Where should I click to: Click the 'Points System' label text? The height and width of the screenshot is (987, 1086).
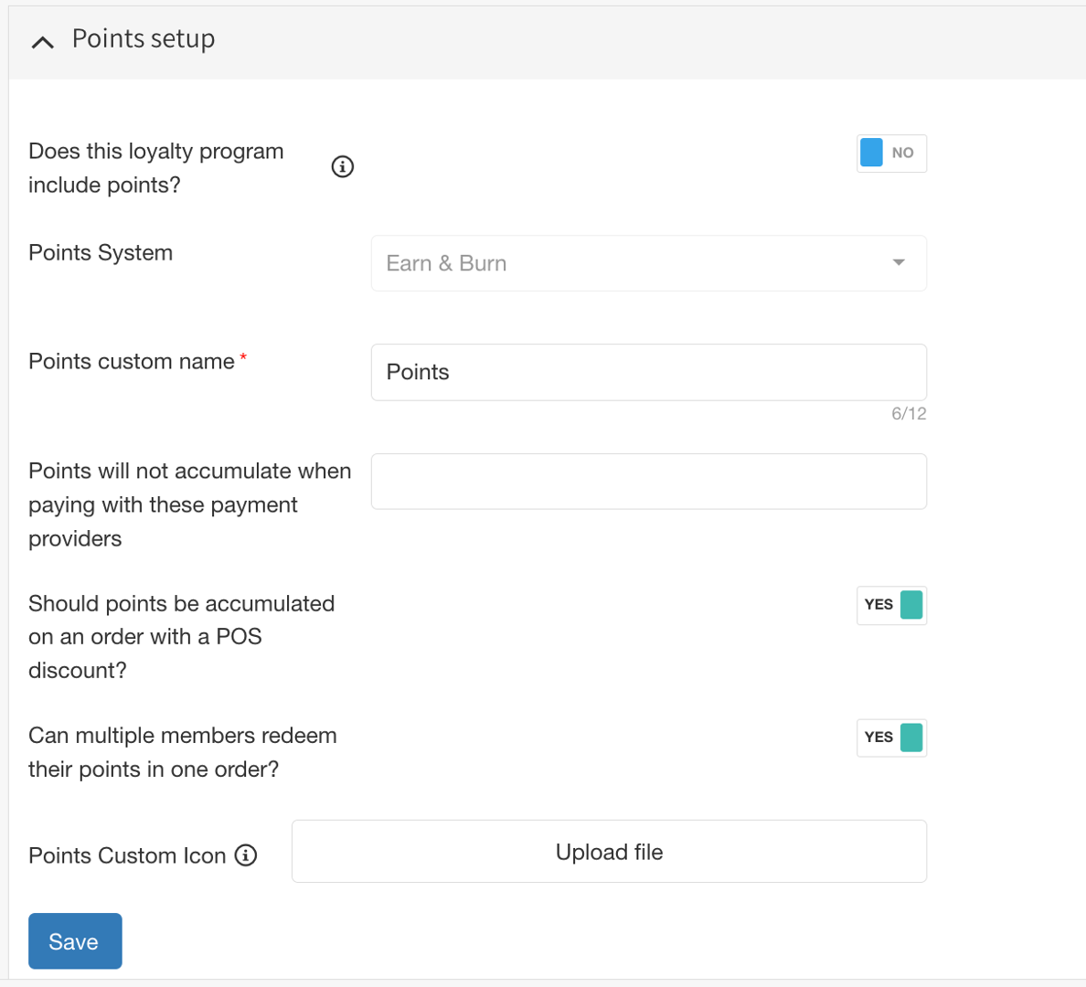point(101,253)
